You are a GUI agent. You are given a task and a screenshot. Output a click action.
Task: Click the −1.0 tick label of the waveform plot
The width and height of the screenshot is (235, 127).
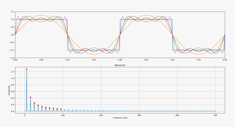tap(12, 50)
